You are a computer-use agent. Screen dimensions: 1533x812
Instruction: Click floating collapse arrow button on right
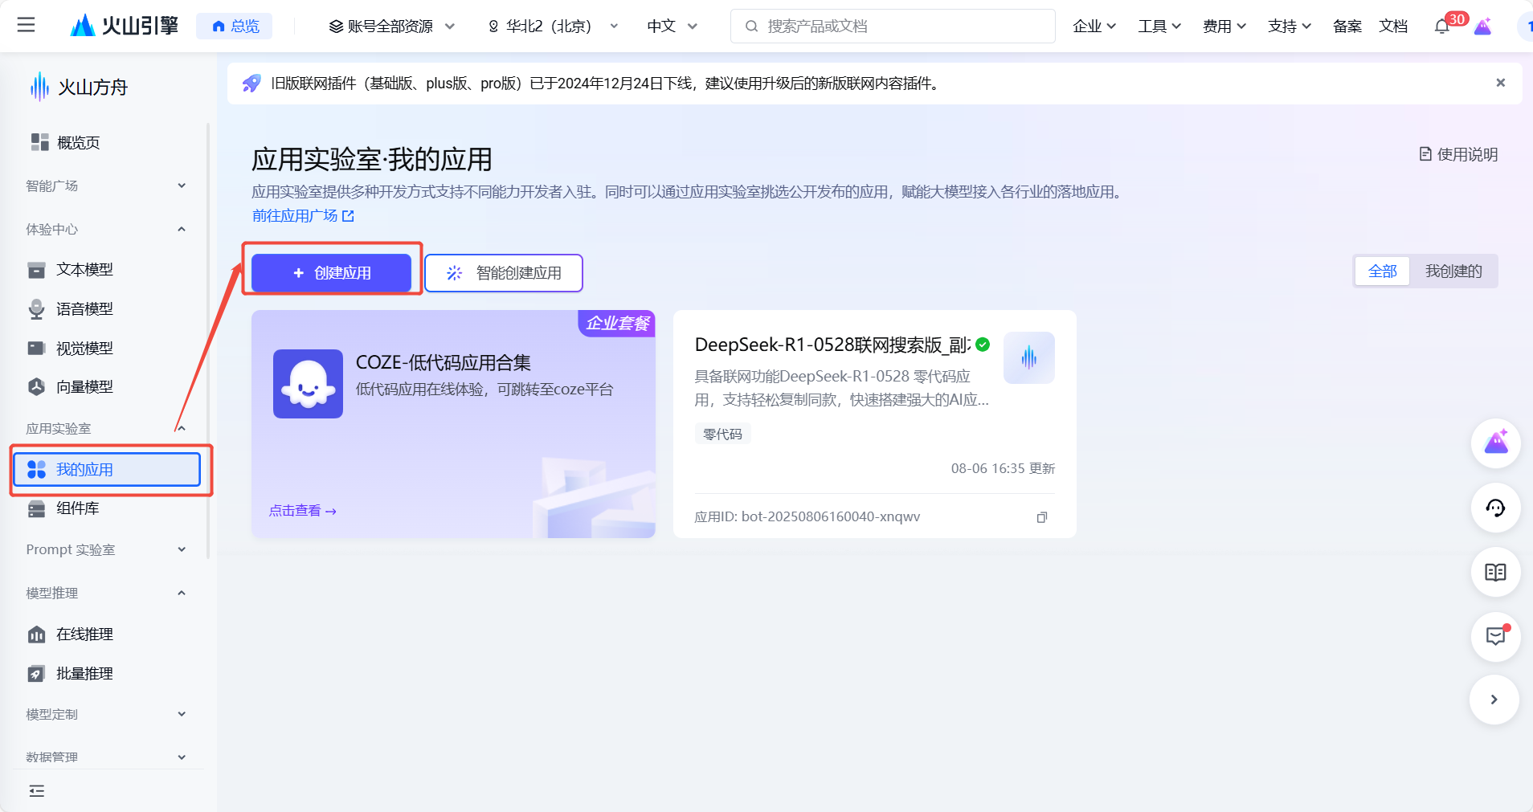1494,700
